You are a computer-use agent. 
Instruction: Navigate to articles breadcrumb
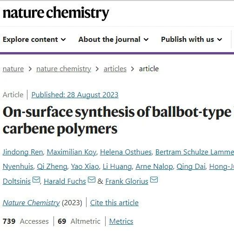coord(115,69)
